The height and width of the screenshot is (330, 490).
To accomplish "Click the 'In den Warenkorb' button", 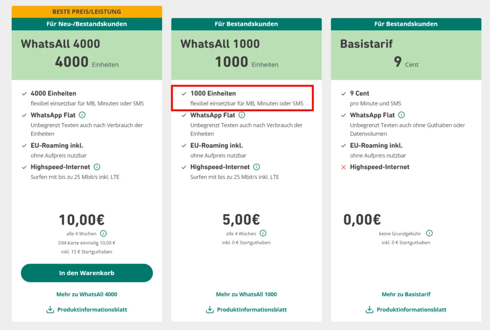I will click(87, 273).
